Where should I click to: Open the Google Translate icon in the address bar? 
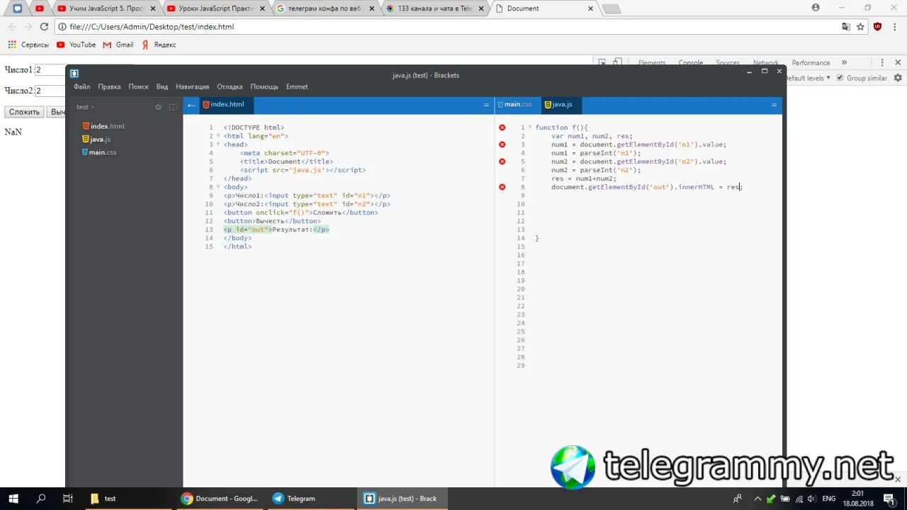[x=846, y=27]
